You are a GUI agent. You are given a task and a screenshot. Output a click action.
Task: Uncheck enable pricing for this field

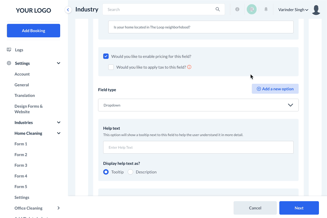(106, 57)
